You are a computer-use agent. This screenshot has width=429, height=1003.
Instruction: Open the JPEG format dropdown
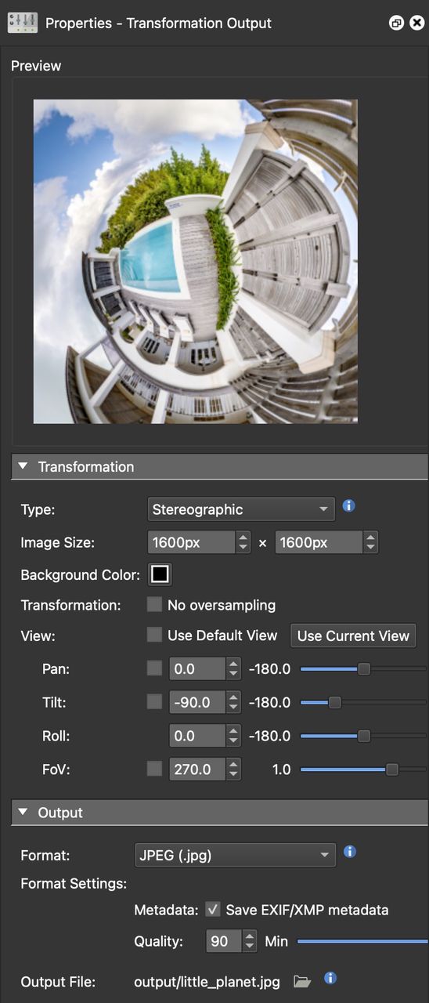[235, 856]
